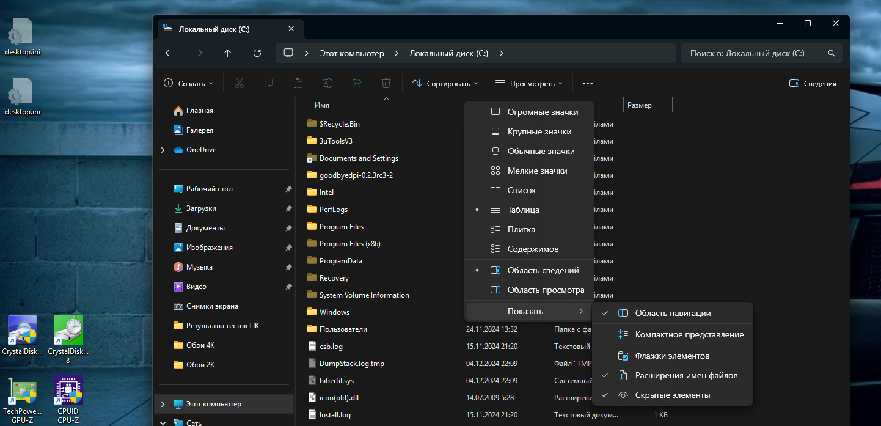Image resolution: width=881 pixels, height=426 pixels.
Task: Open the three-dots more options menu
Action: click(x=588, y=83)
